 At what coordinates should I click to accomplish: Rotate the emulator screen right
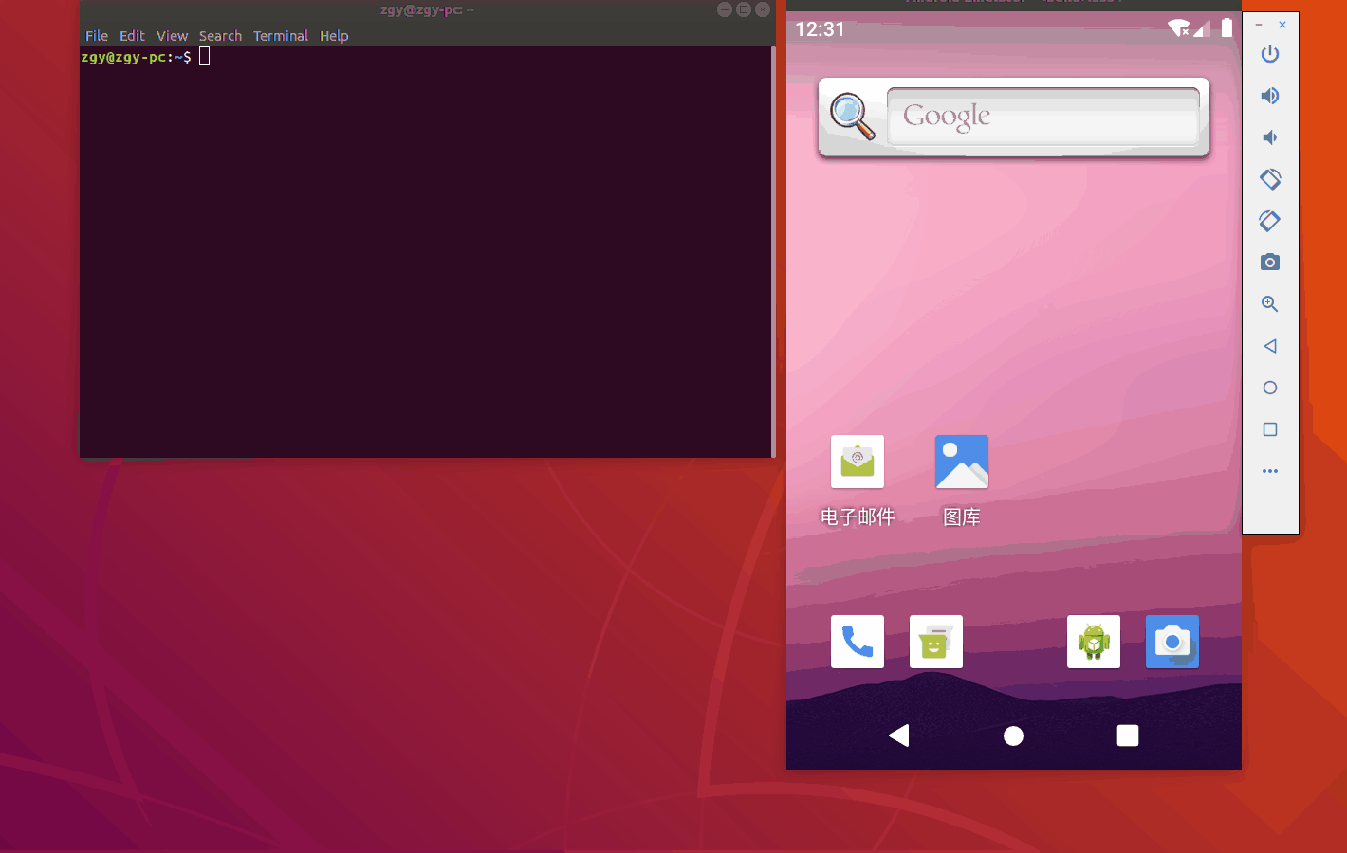click(x=1268, y=220)
